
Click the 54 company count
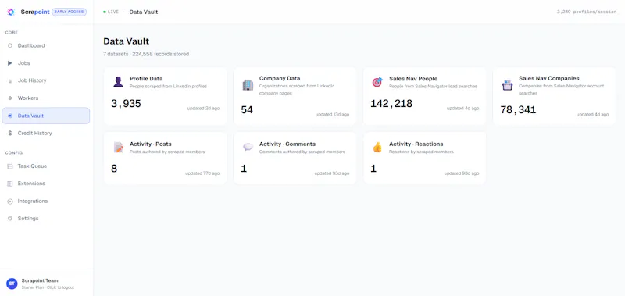(247, 110)
